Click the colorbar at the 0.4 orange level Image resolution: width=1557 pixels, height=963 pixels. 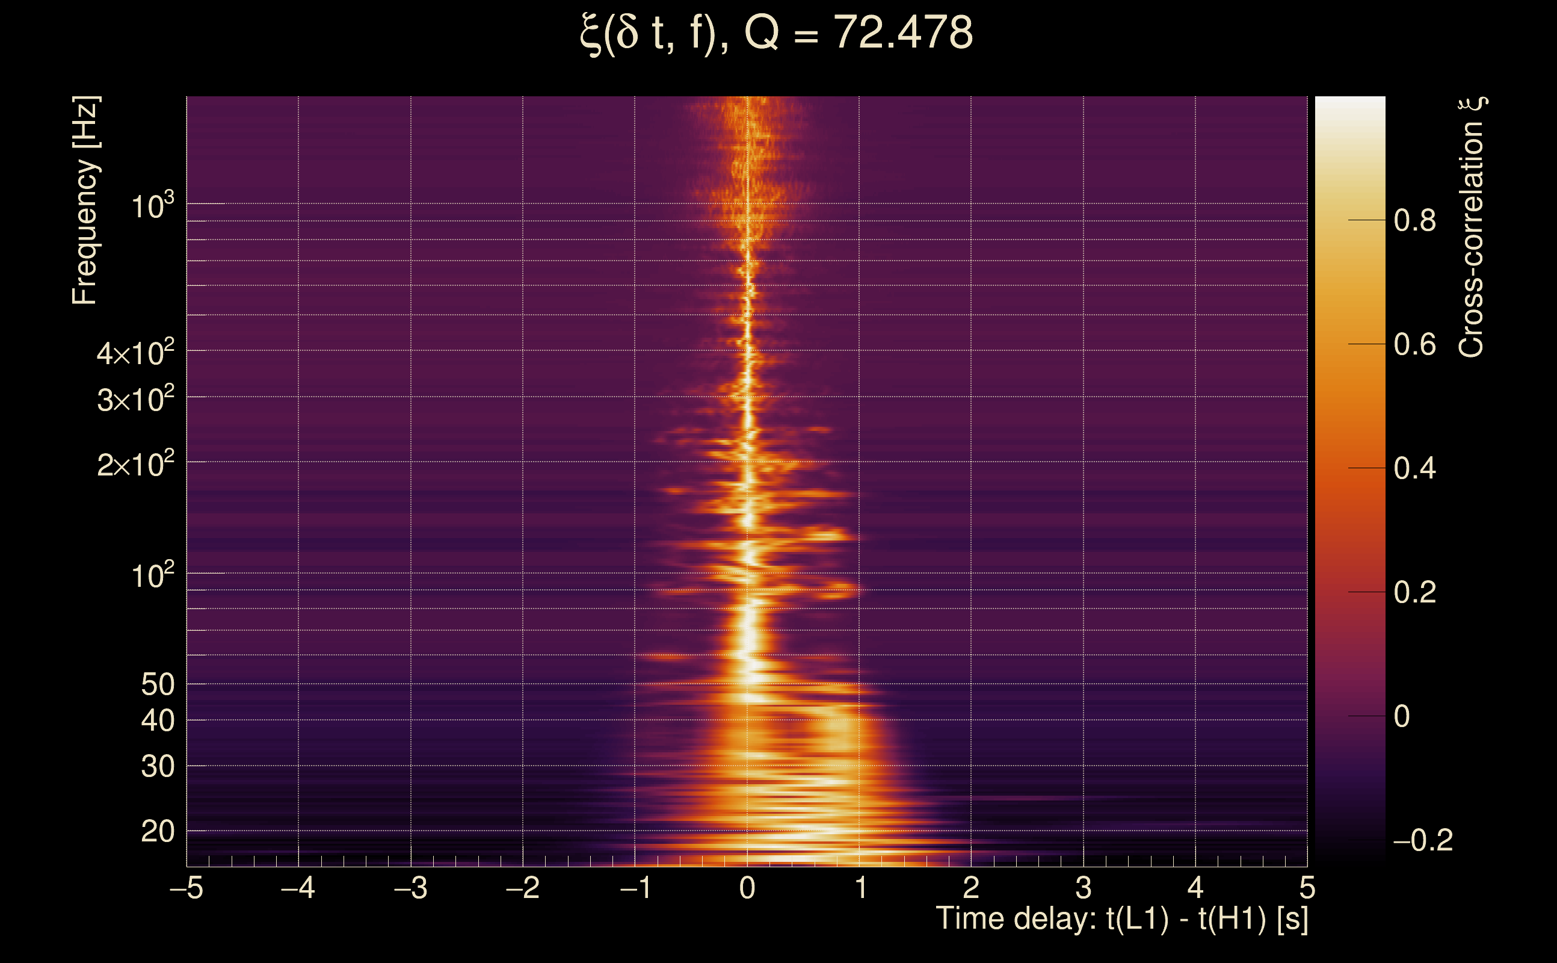[x=1349, y=468]
